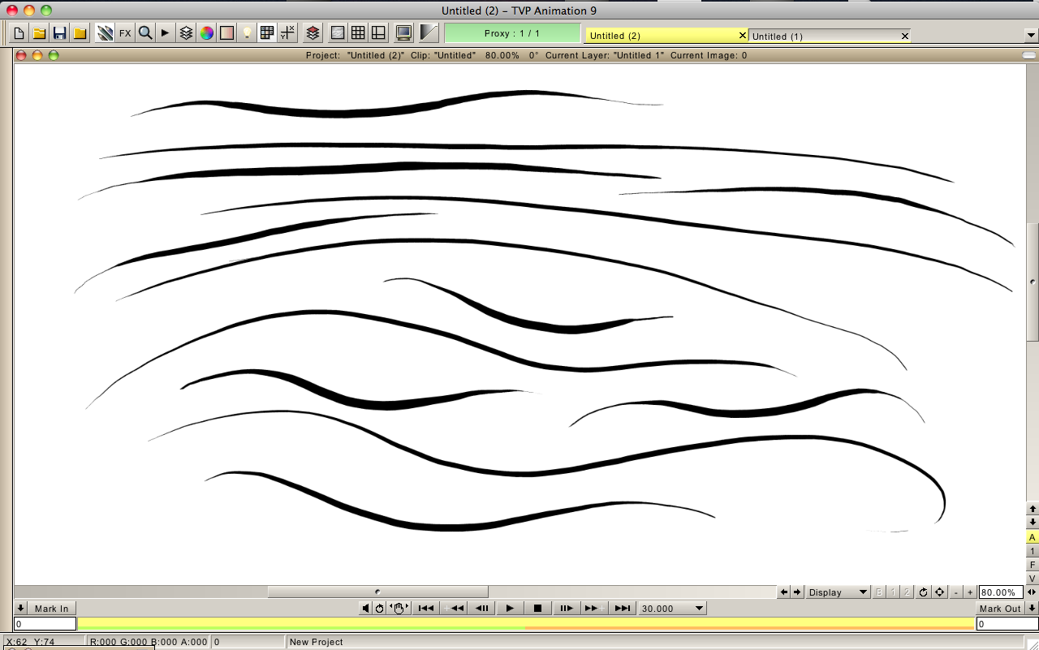Select the V button in right sidebar
The height and width of the screenshot is (650, 1039).
coord(1033,579)
